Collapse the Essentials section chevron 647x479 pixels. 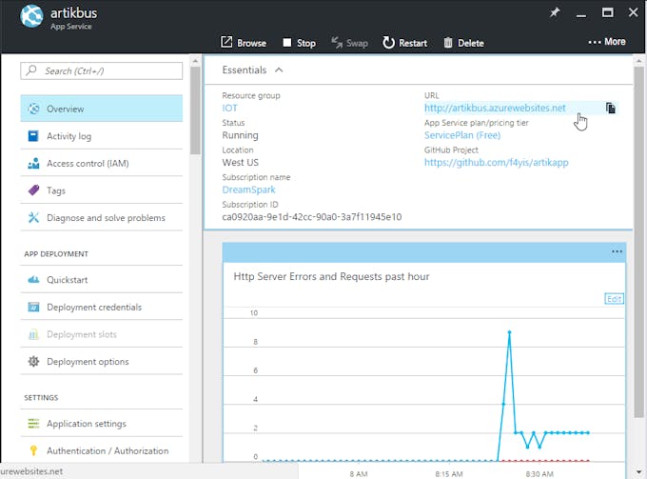coord(279,70)
